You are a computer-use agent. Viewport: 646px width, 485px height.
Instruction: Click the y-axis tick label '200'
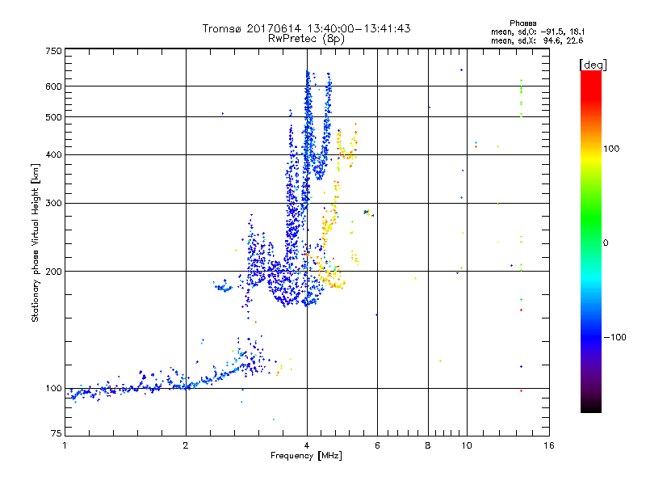pos(53,272)
